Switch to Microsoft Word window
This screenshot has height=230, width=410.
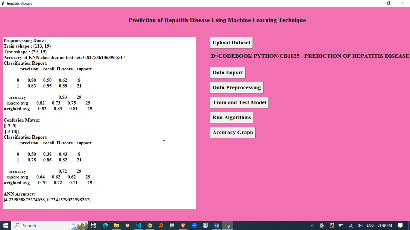tap(216, 226)
